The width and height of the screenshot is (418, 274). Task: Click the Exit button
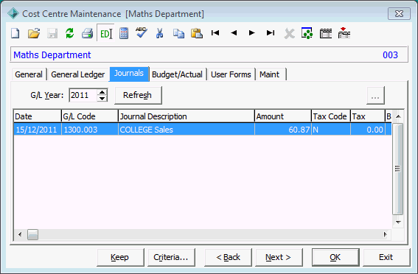pyautogui.click(x=386, y=257)
